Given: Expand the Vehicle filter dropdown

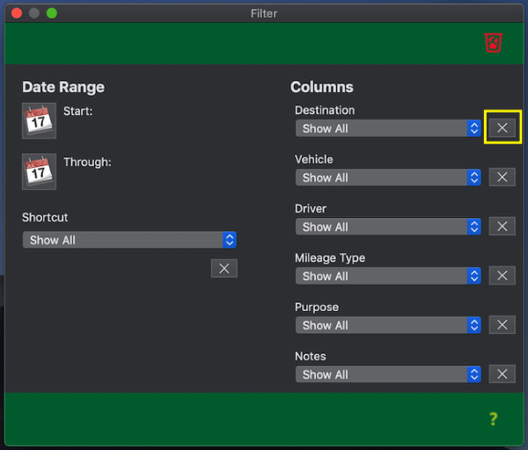Looking at the screenshot, I should [x=388, y=178].
